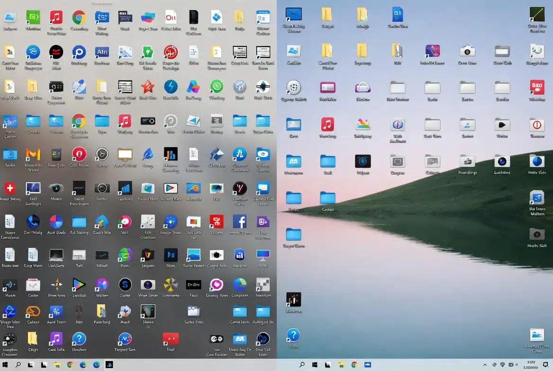Open the pink rectangle card icon
Viewport: 553px width, 371px height.
pos(328,87)
